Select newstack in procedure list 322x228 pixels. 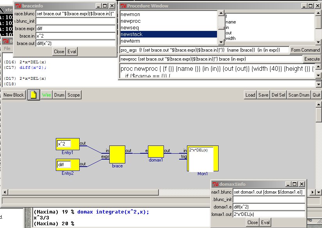click(169, 34)
